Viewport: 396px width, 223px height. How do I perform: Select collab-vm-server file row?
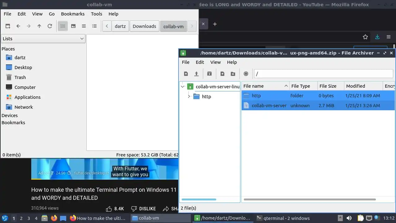point(318,106)
